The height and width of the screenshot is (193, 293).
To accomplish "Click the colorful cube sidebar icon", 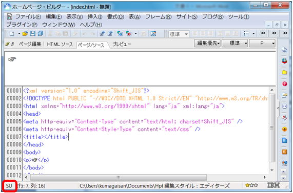I will (284, 61).
